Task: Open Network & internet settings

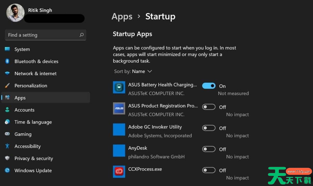Action: [46, 73]
